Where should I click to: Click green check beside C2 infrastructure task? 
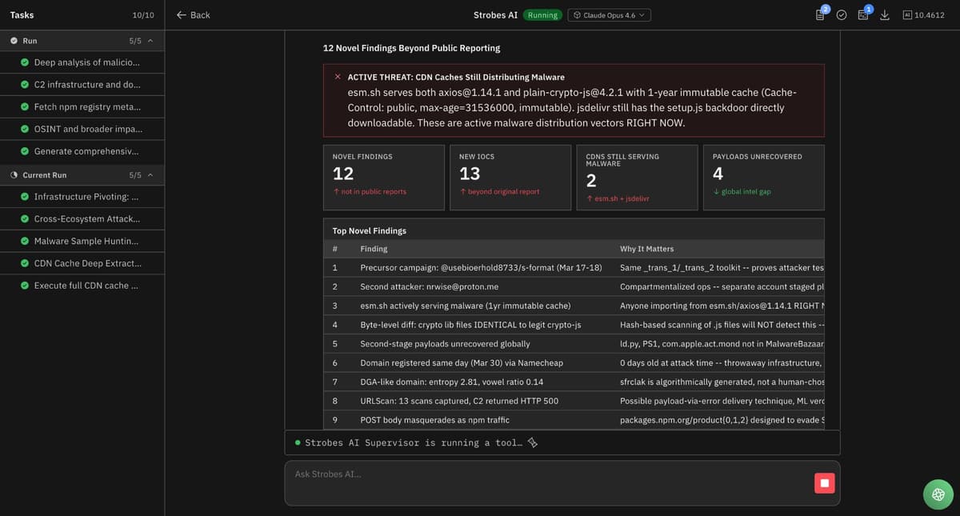(25, 85)
